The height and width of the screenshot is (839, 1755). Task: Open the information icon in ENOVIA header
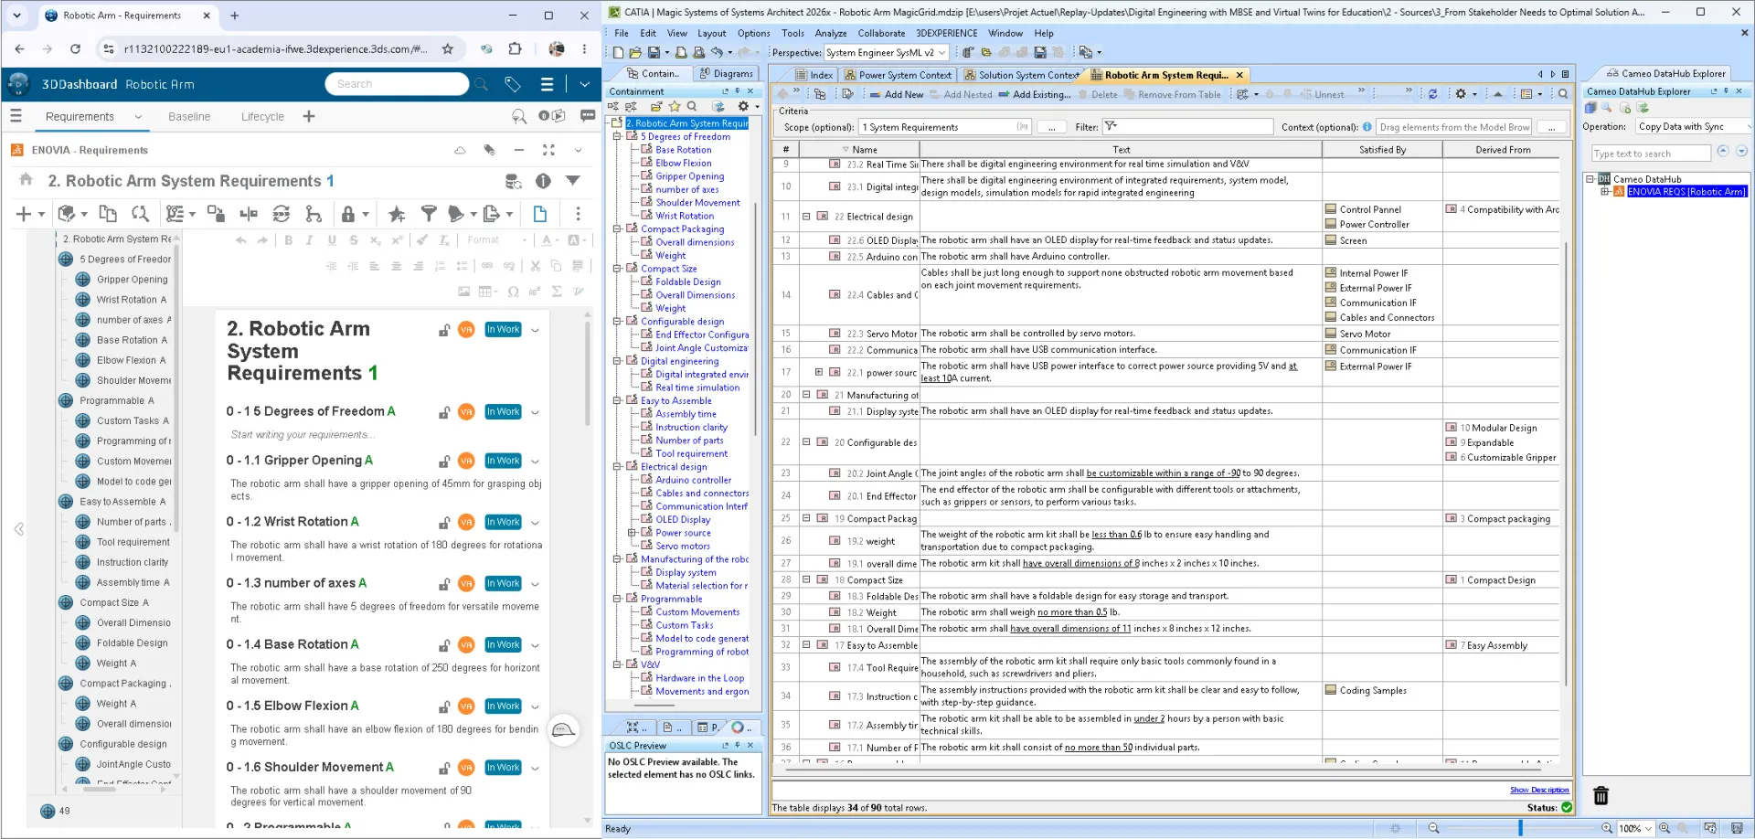pos(543,181)
